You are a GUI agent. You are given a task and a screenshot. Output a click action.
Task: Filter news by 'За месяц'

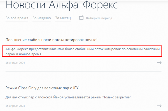[x=63, y=18]
